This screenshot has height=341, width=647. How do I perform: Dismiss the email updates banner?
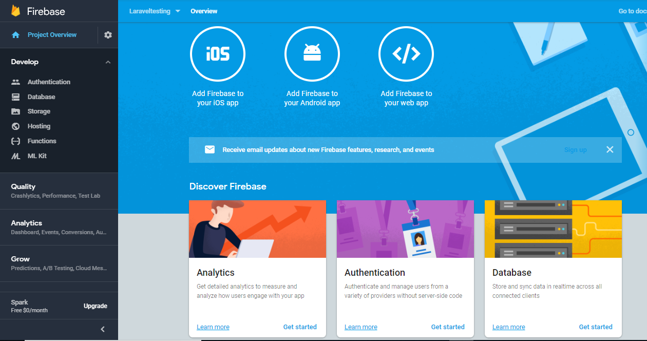pos(610,149)
